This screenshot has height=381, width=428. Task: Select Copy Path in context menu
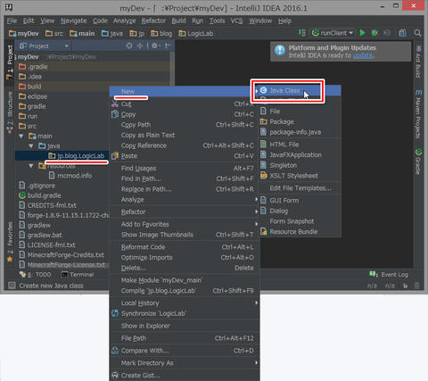tap(185, 125)
